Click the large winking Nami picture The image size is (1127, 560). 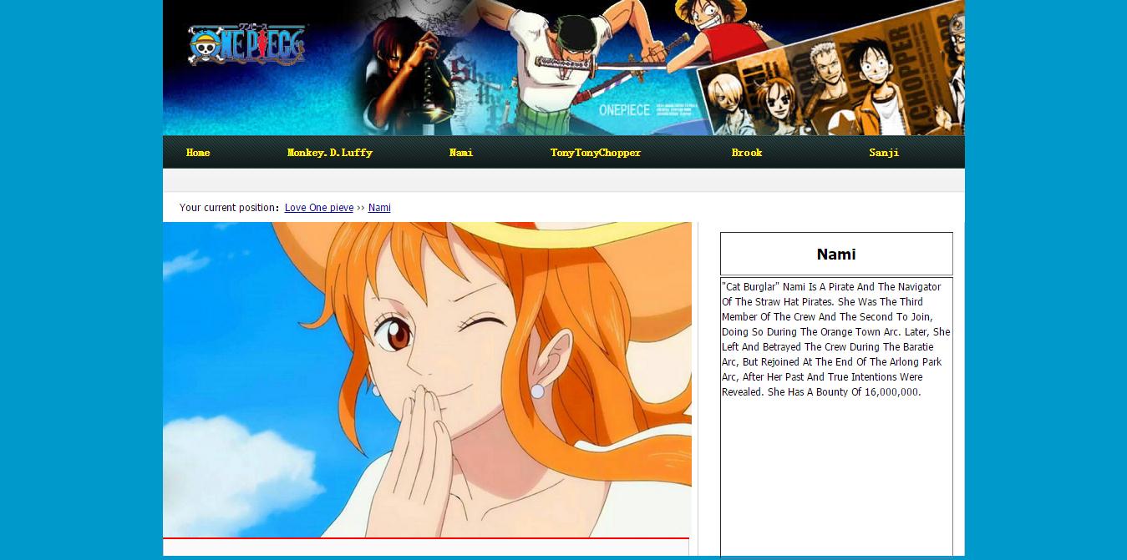point(426,380)
